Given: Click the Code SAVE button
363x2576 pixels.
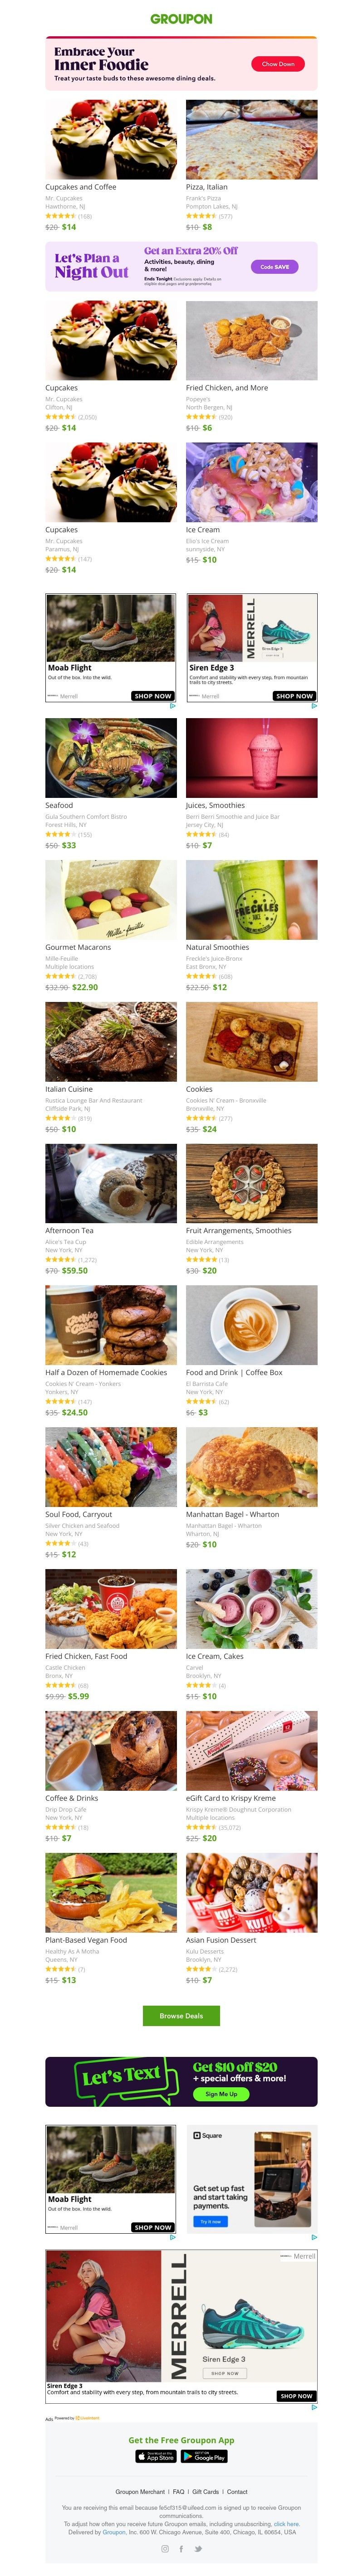Looking at the screenshot, I should pos(274,267).
